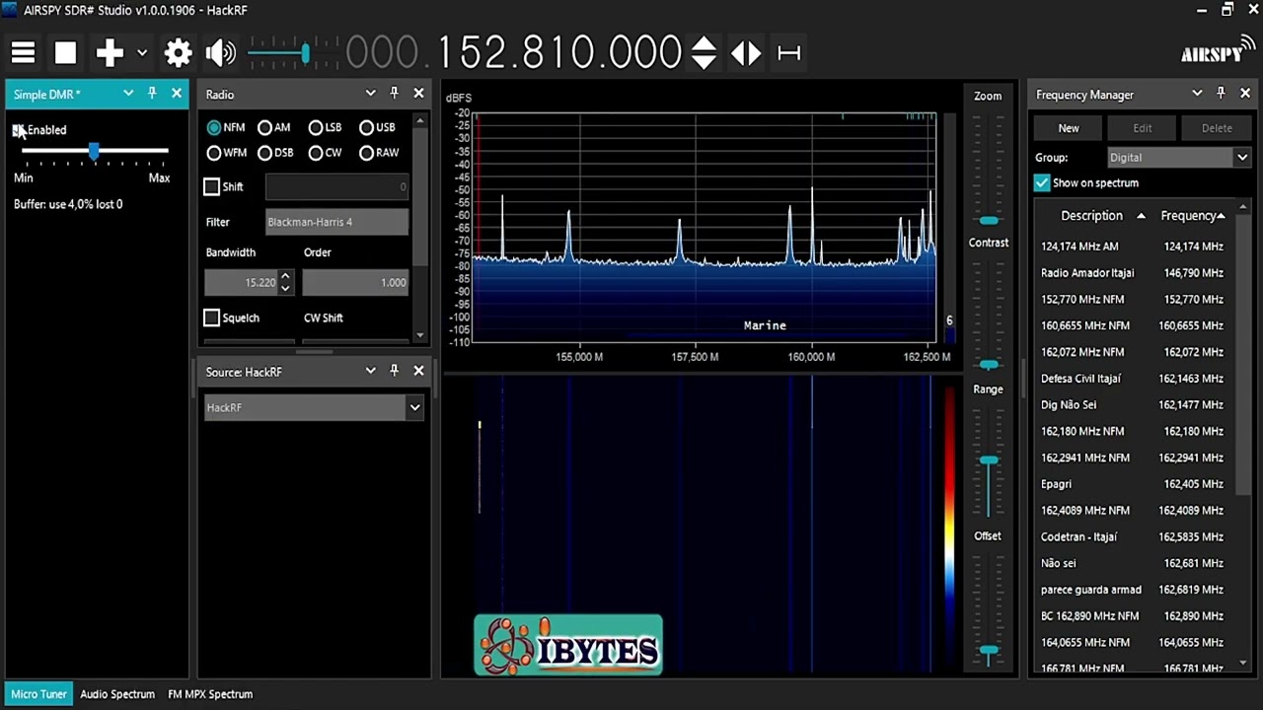The width and height of the screenshot is (1263, 710).
Task: Add a new slice with the plus icon
Action: 110,53
